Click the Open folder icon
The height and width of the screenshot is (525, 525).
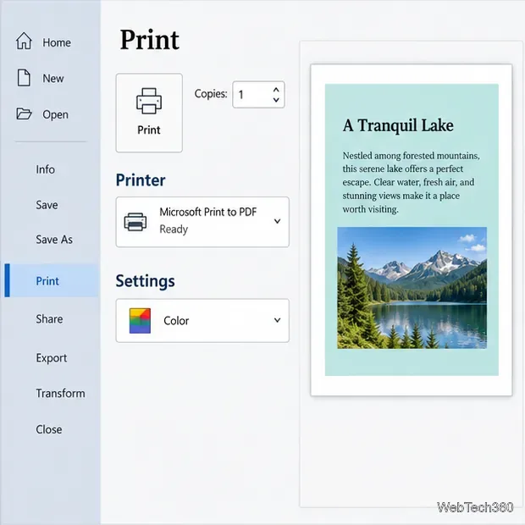tap(24, 113)
